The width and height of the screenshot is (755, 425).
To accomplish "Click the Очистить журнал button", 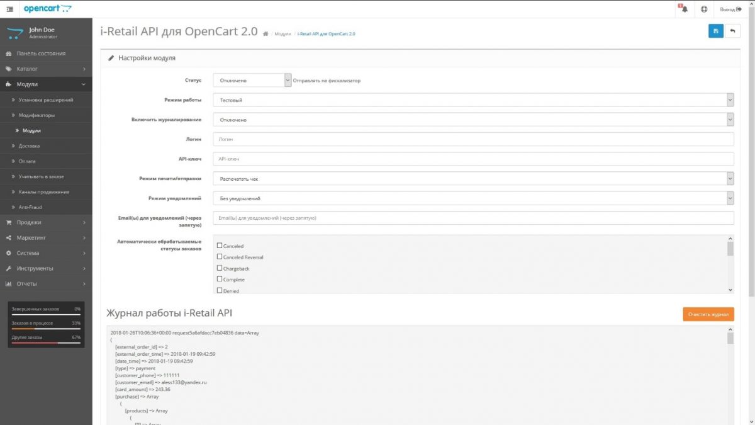I will pos(708,314).
